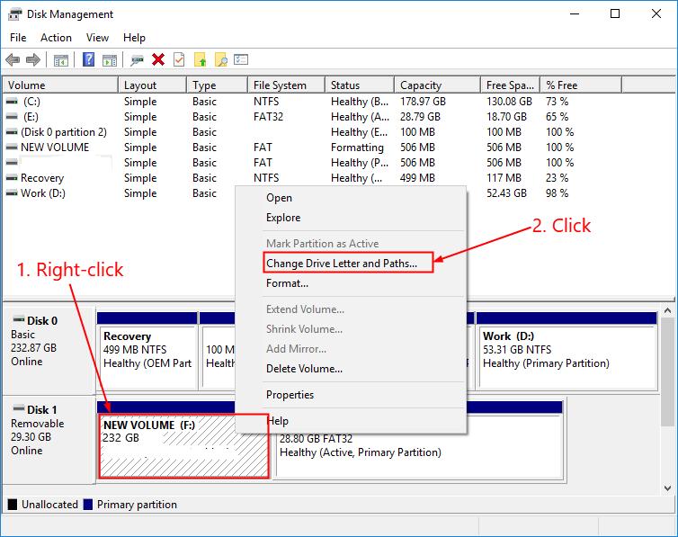The width and height of the screenshot is (678, 537).
Task: Click the Disk Management title bar app icon
Action: 14,14
